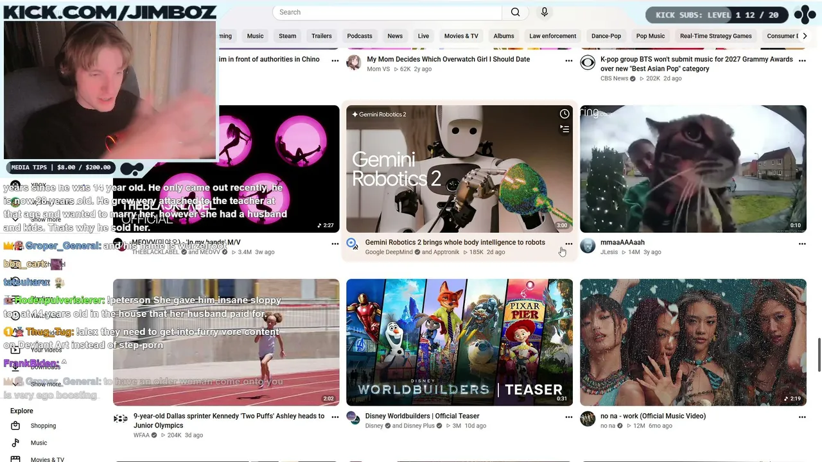Image resolution: width=822 pixels, height=462 pixels.
Task: Save Gemini Robotics 2 to Watch later
Action: click(564, 114)
